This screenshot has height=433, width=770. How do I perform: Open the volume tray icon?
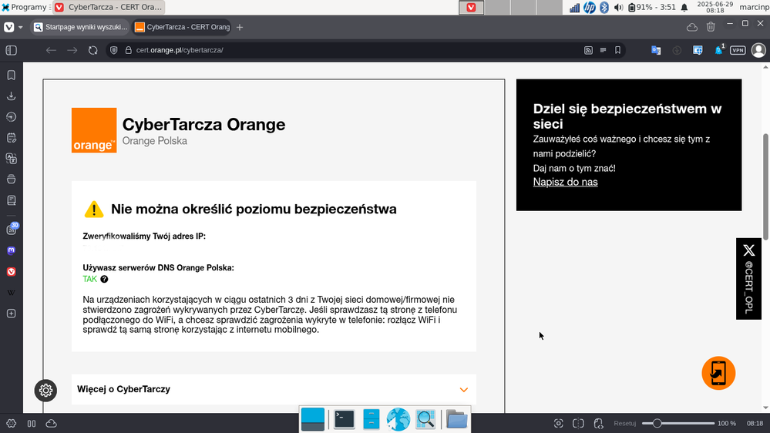(x=618, y=8)
